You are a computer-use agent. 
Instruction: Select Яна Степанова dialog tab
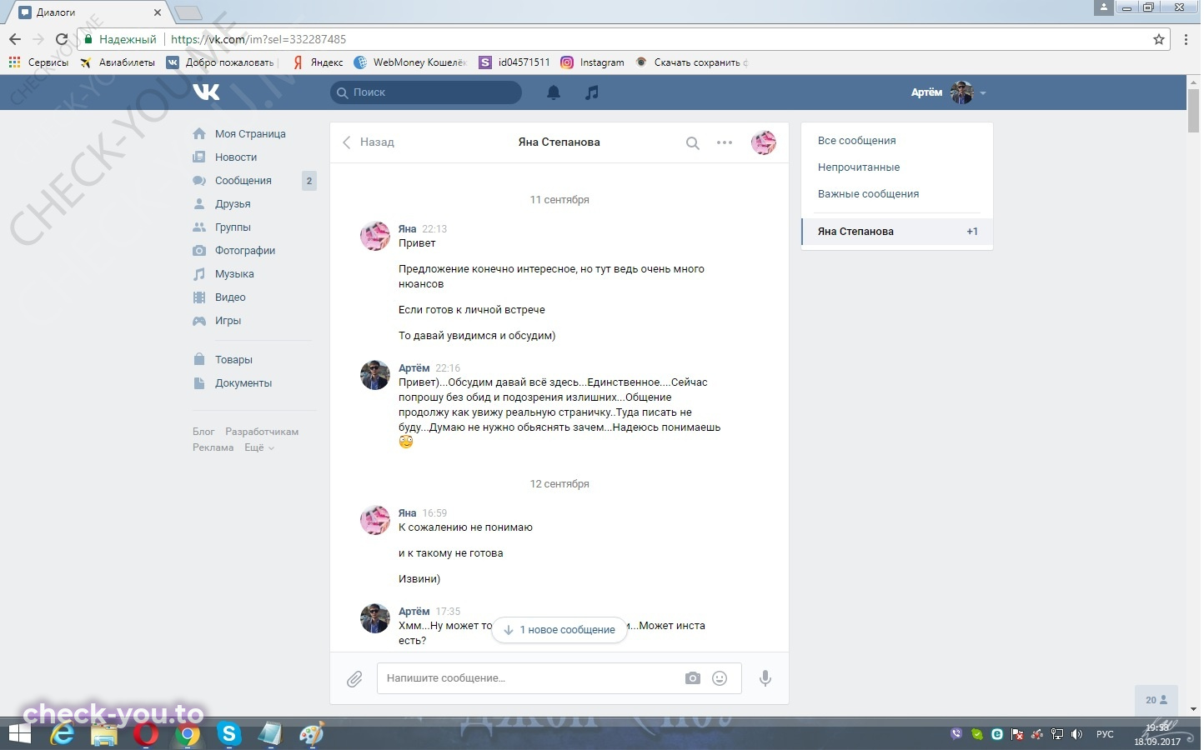point(897,232)
